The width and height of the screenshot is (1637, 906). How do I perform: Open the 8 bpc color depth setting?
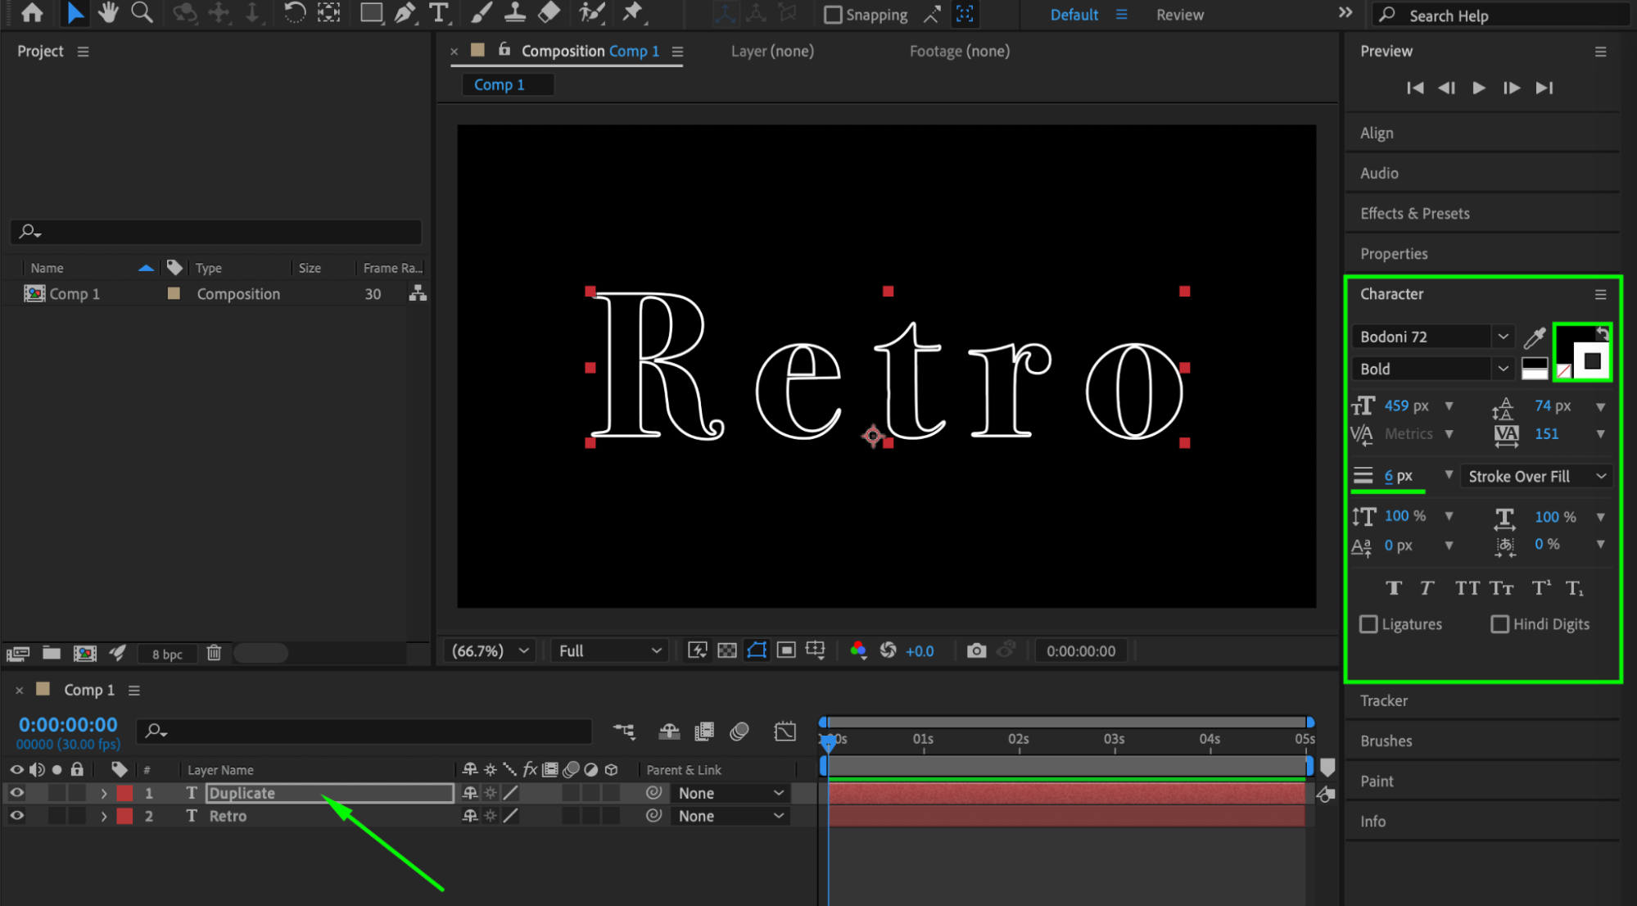[x=167, y=654]
